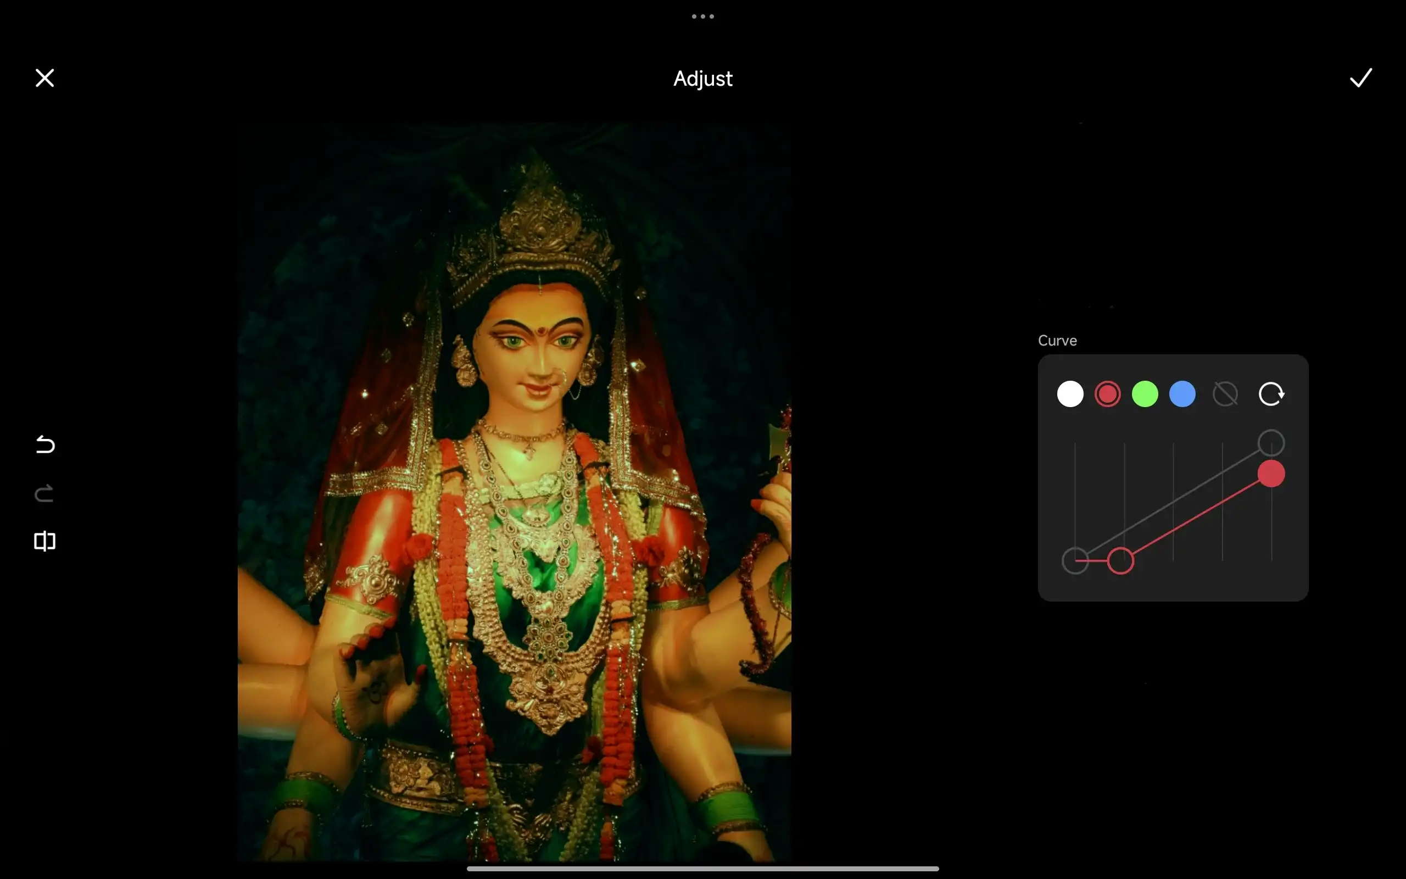The height and width of the screenshot is (879, 1406).
Task: Select the white RGB curve channel
Action: coord(1070,394)
